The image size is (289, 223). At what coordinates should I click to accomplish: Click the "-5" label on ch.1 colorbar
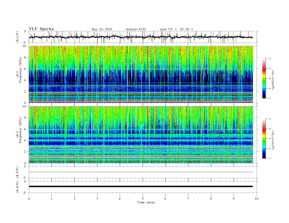(269, 79)
